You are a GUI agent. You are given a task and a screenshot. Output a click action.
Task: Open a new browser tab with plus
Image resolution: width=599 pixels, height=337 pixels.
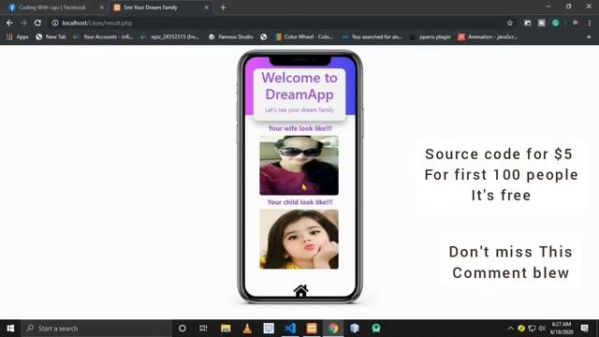tap(223, 7)
